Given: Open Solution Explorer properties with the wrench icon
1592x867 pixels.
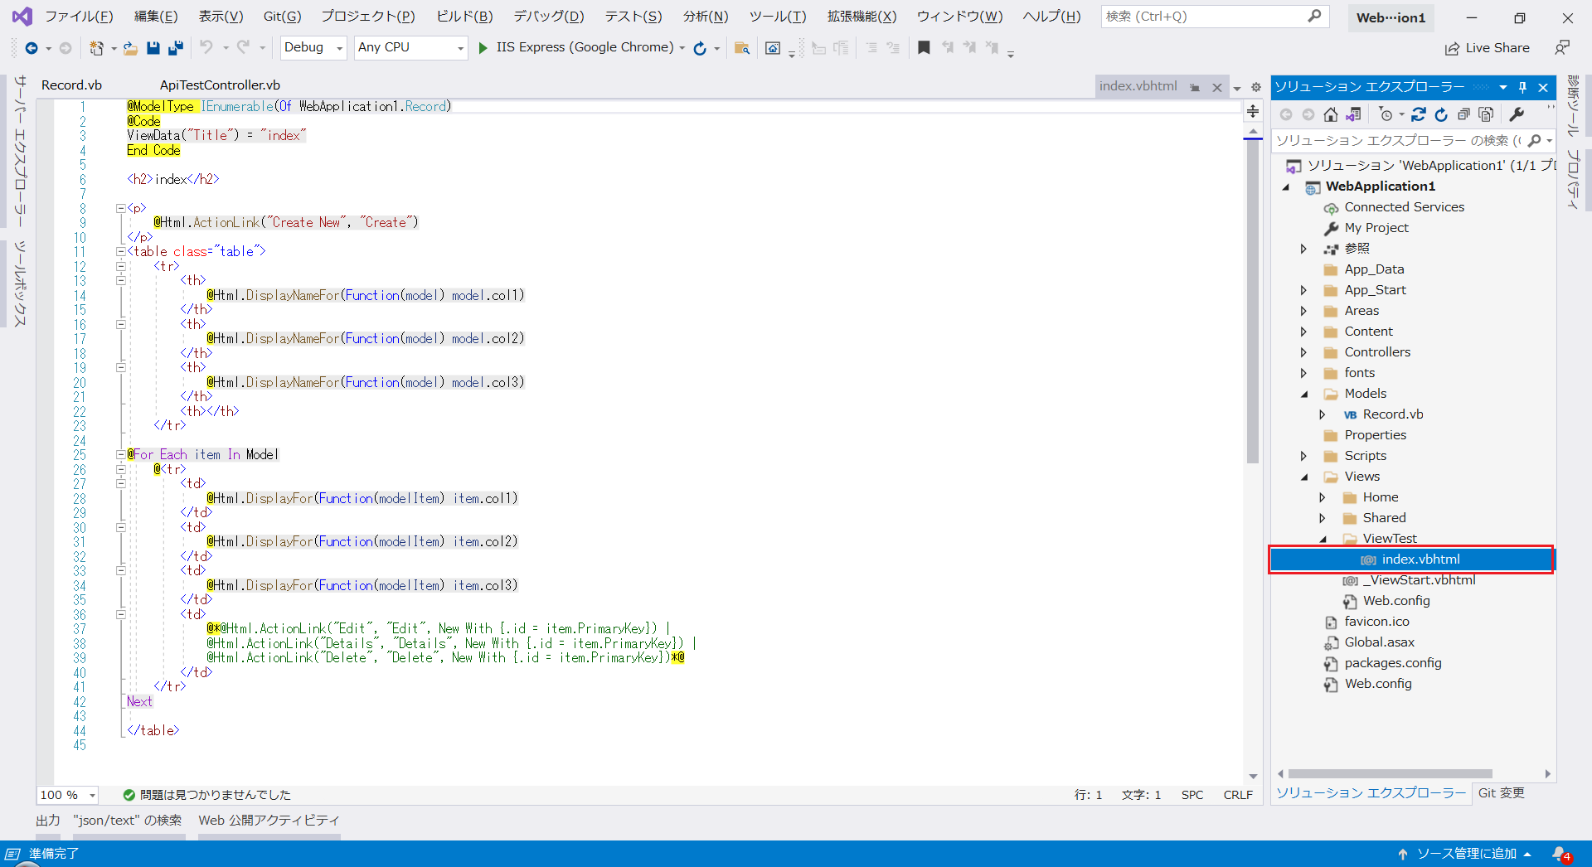Looking at the screenshot, I should click(1517, 114).
